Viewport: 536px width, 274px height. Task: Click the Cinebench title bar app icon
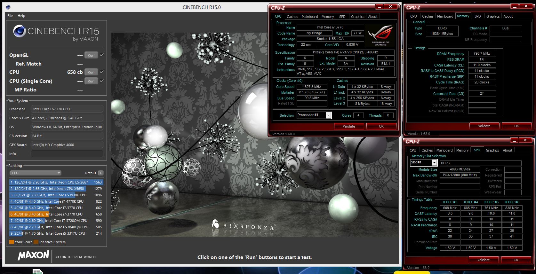[x=8, y=7]
